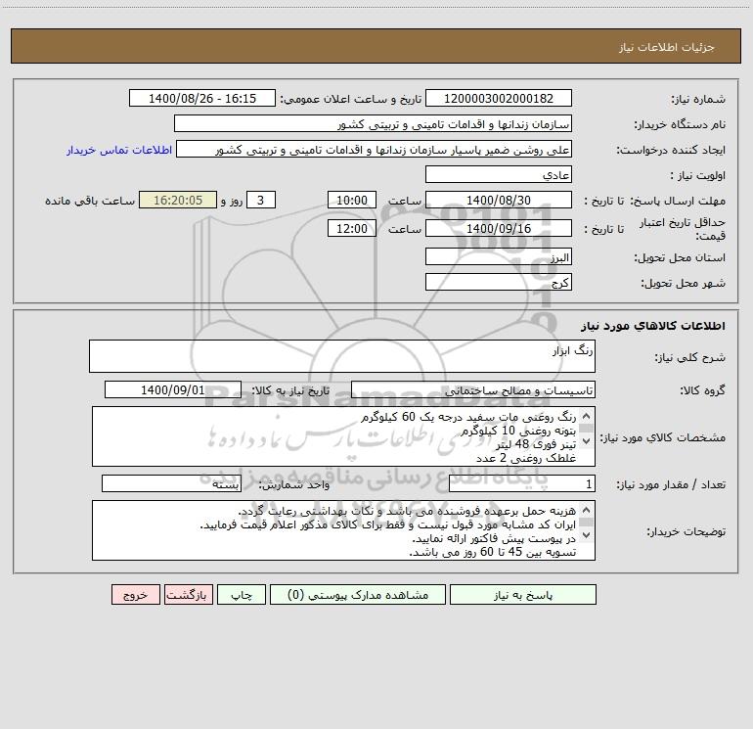Click شهر محل تحویل field کرج
Viewport: 753px width, 729px height.
pos(499,282)
